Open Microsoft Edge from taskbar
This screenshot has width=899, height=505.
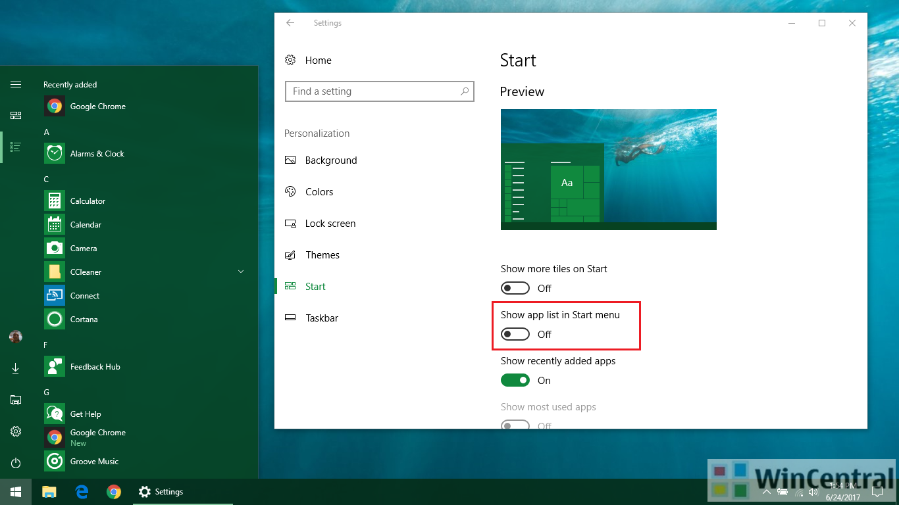[x=80, y=491]
